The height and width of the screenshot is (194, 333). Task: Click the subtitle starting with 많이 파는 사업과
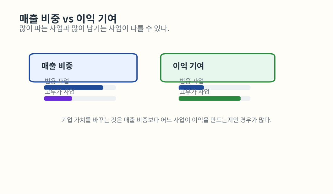94,29
